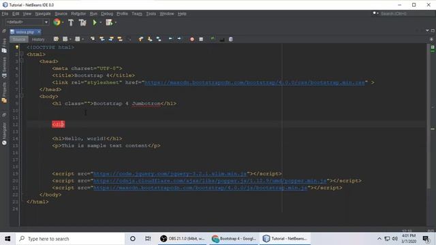Click the red Start Macro Recording icon
This screenshot has width=436, height=245.
pos(192,39)
